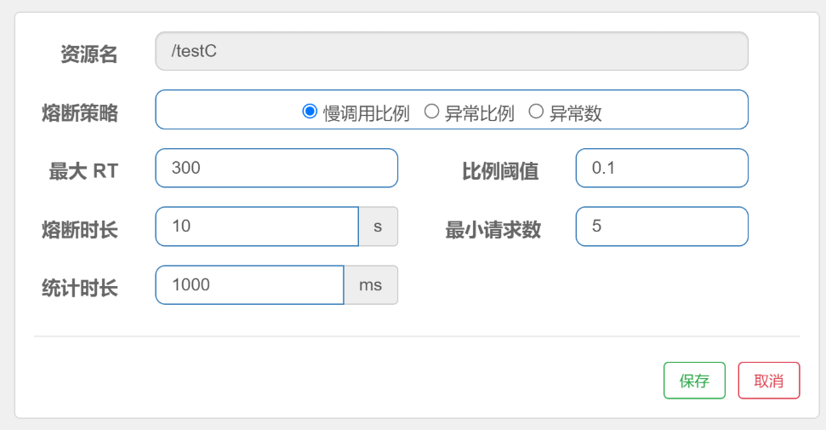The width and height of the screenshot is (826, 430).
Task: Click the 最小请求数 field label
Action: tap(493, 230)
